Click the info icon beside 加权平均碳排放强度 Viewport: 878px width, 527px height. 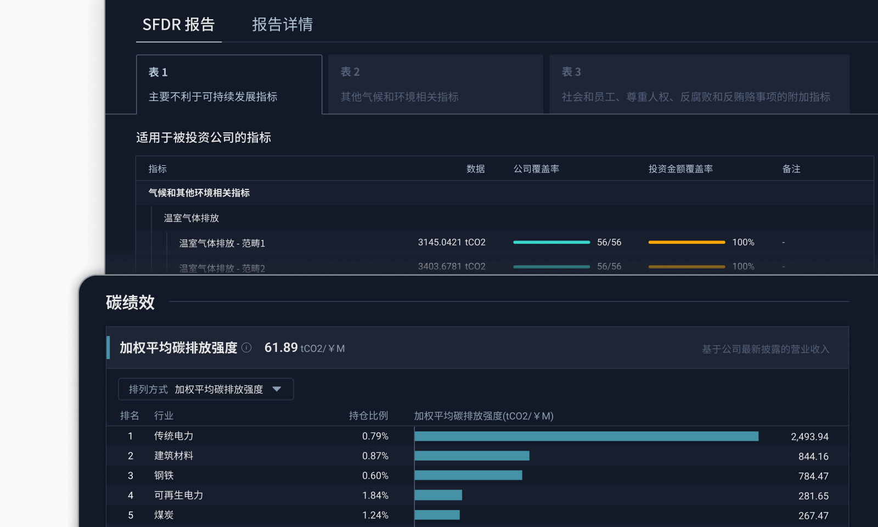point(246,347)
